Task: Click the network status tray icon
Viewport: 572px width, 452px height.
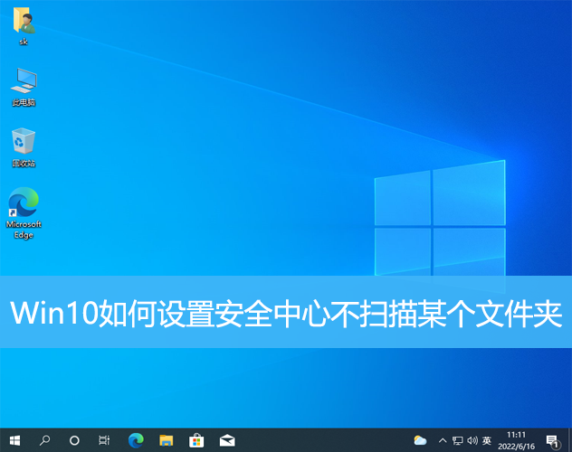Action: pos(457,440)
